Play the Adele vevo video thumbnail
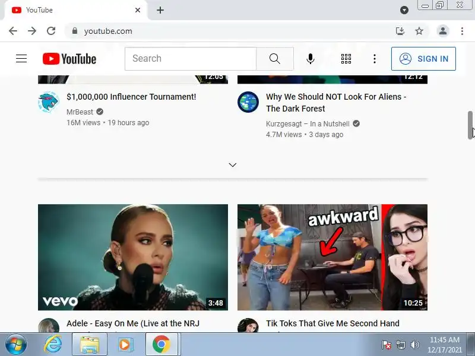The width and height of the screenshot is (475, 356). point(133,258)
